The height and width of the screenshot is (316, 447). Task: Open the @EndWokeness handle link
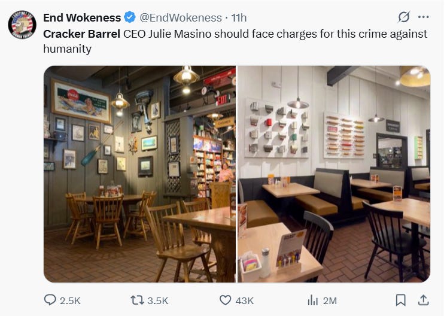pos(181,18)
